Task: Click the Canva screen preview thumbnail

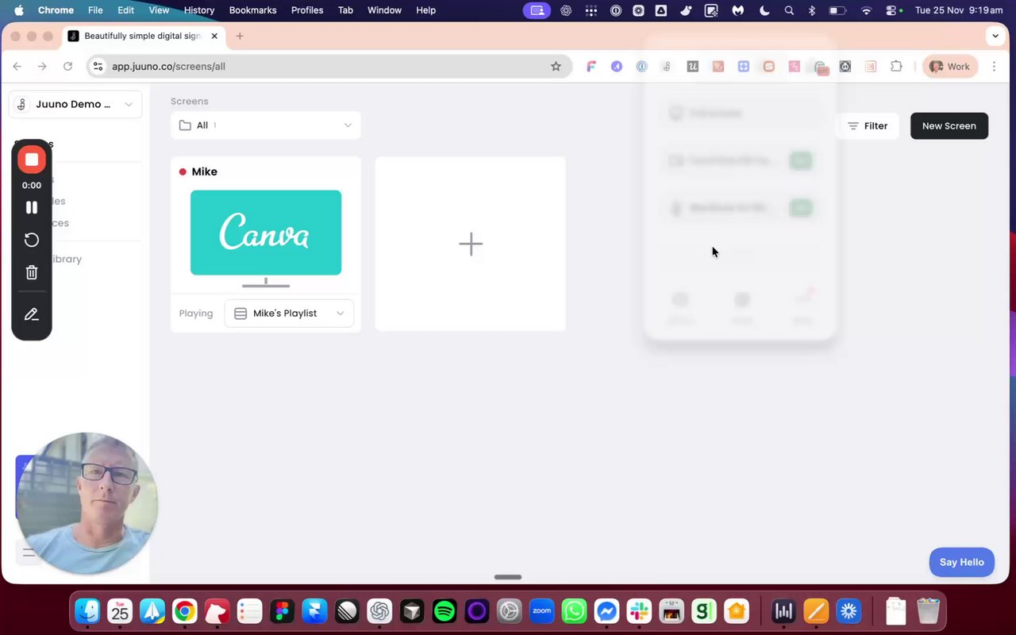Action: 266,233
